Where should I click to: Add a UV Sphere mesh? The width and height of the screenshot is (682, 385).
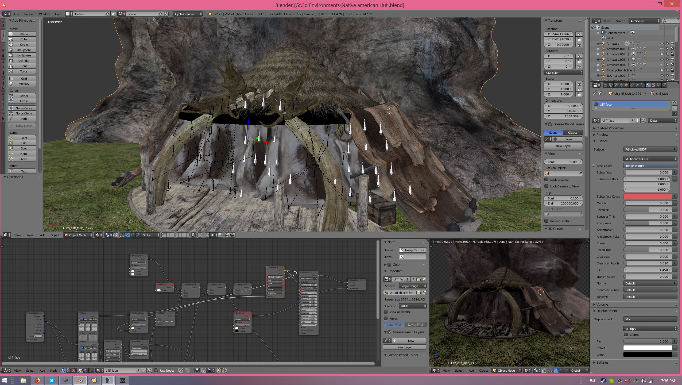click(x=24, y=50)
